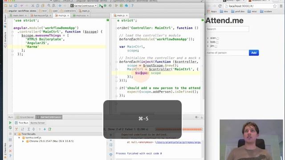The height and width of the screenshot is (160, 285).
Task: Click the sort alphabetically icon in test toolbar
Action: pyautogui.click(x=23, y=129)
